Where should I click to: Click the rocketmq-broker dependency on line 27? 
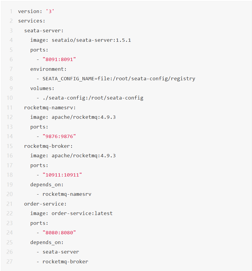pyautogui.click(x=65, y=262)
